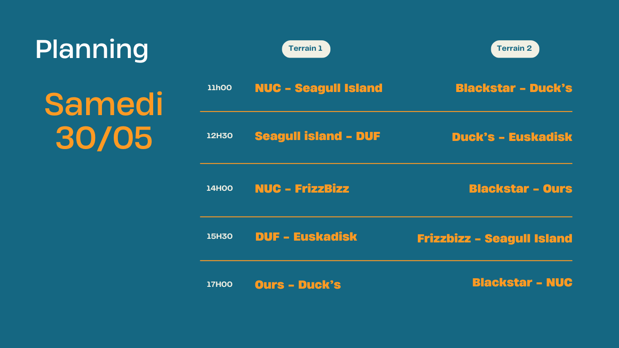The height and width of the screenshot is (348, 619).
Task: Click the orange divider line below 11h00 row
Action: (x=386, y=111)
